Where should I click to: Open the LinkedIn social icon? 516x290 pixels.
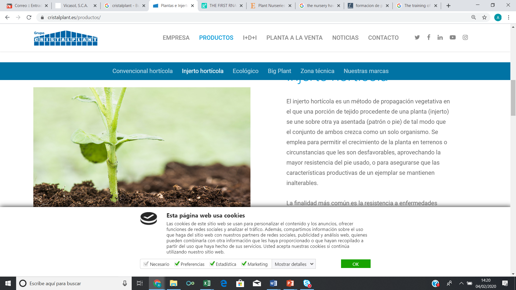click(440, 38)
